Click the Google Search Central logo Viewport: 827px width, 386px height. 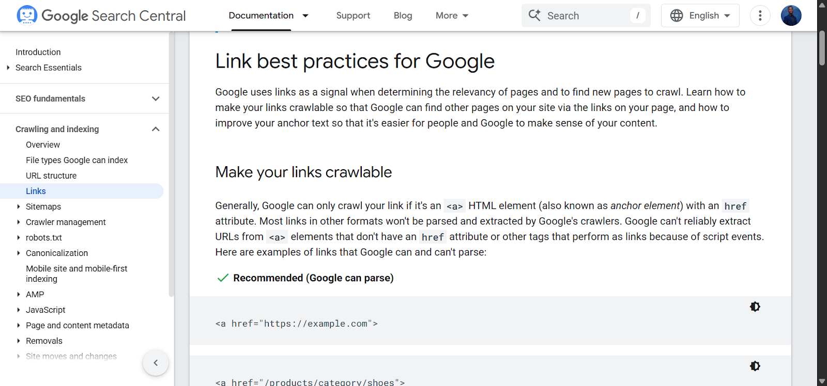pos(101,15)
